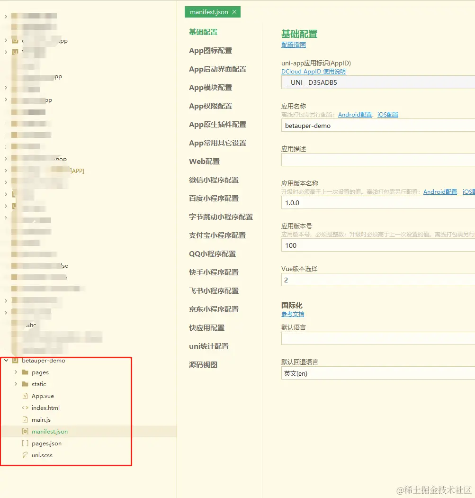
Task: Open index.html file
Action: (45, 407)
